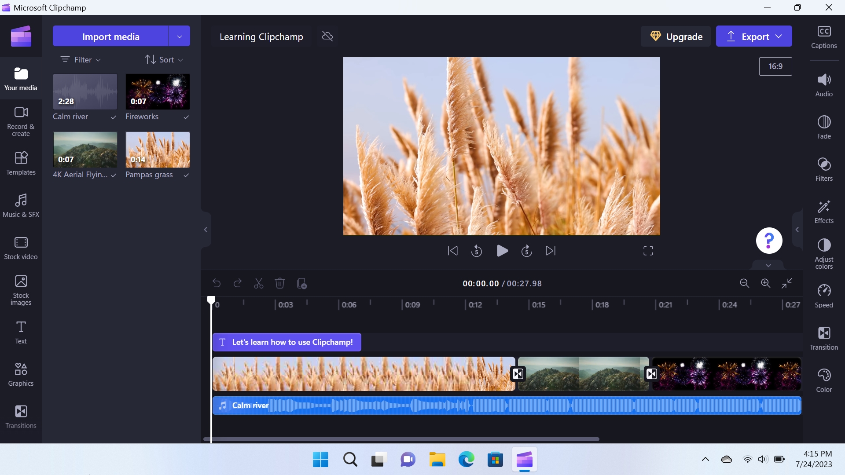
Task: Click the timeline horizontal scrollbar
Action: click(401, 439)
